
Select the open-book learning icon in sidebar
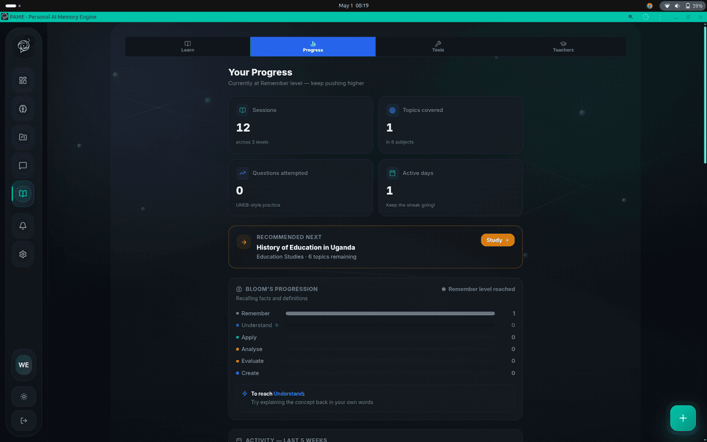pyautogui.click(x=23, y=194)
